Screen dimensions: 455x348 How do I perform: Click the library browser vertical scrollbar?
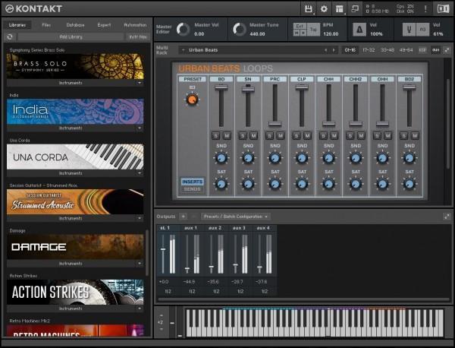point(147,252)
